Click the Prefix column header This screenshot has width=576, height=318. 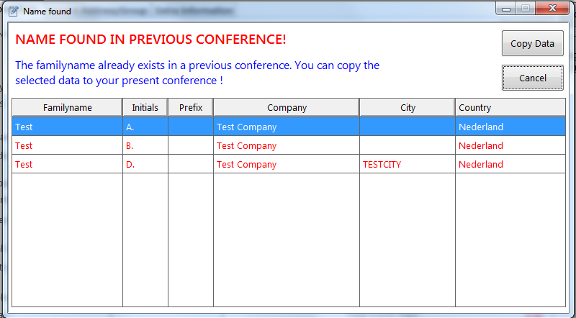click(x=190, y=108)
